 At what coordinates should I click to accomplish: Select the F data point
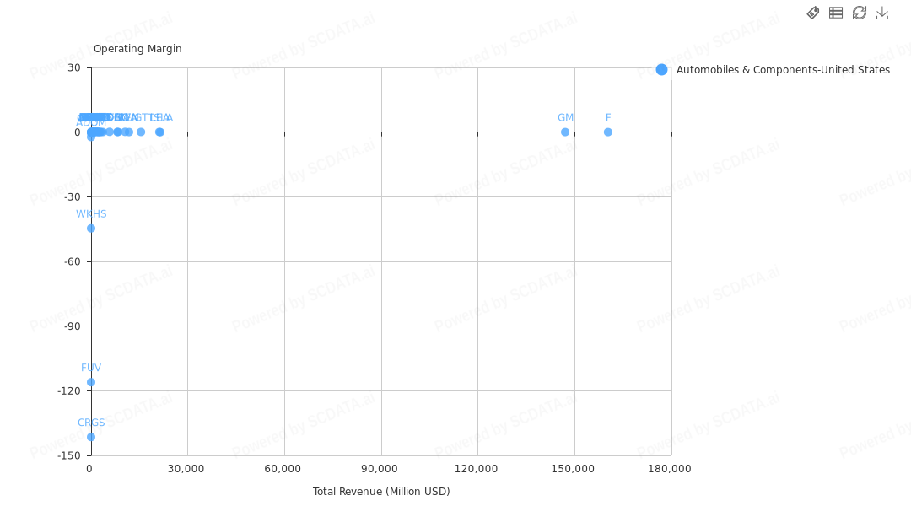point(608,132)
